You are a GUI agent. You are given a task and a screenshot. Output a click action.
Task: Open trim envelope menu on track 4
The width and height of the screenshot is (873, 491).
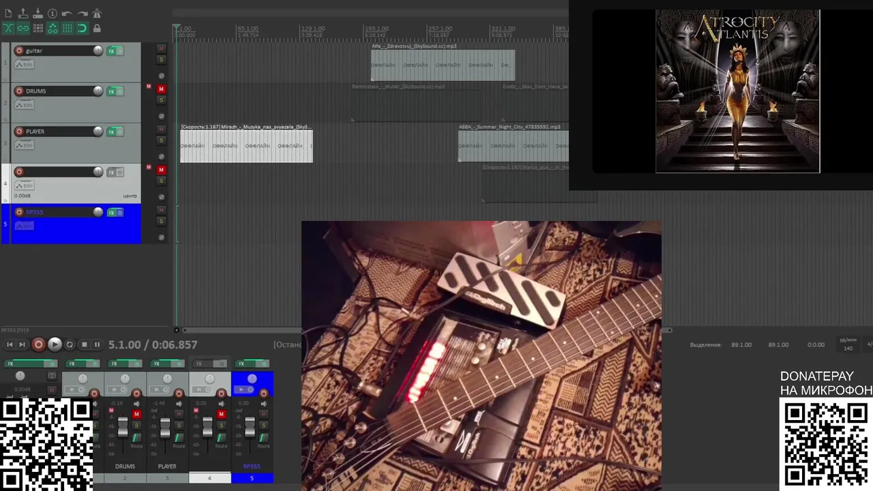coord(24,185)
